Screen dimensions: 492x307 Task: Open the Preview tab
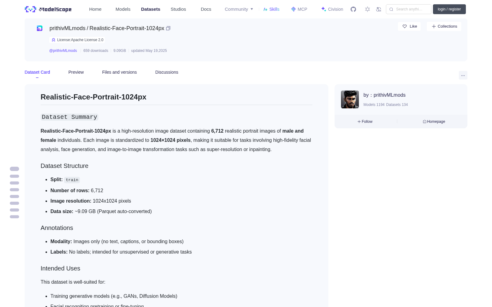[x=76, y=72]
